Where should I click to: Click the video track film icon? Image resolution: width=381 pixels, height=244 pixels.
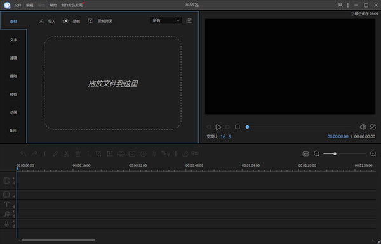pyautogui.click(x=6, y=181)
